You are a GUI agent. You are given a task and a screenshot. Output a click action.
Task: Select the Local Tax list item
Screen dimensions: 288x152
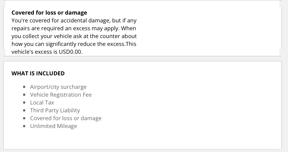(42, 103)
